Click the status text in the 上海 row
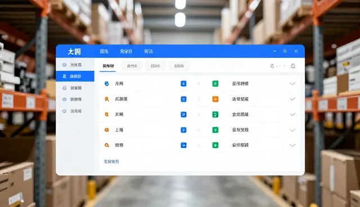 coord(240,130)
